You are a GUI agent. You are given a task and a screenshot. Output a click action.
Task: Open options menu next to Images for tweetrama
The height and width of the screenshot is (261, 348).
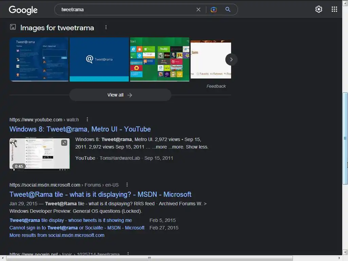click(x=106, y=27)
